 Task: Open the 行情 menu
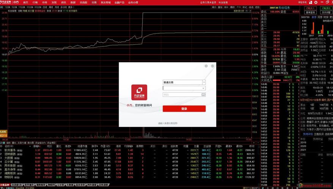click(35, 2)
